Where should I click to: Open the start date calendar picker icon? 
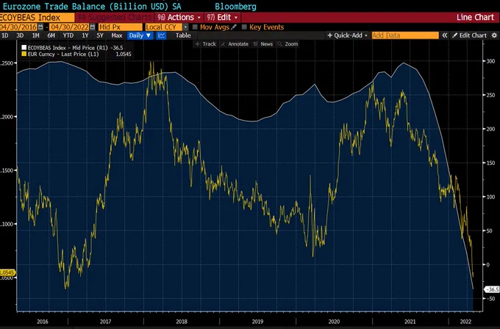pyautogui.click(x=40, y=27)
